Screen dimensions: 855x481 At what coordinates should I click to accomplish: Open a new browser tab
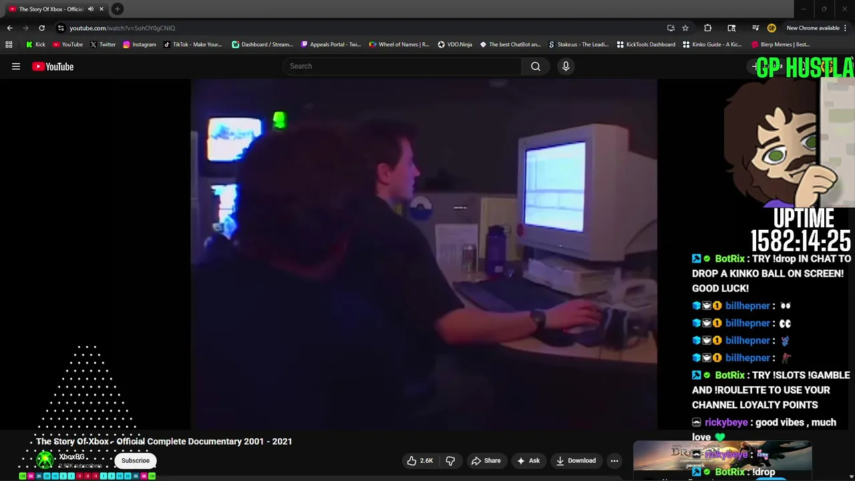click(118, 9)
